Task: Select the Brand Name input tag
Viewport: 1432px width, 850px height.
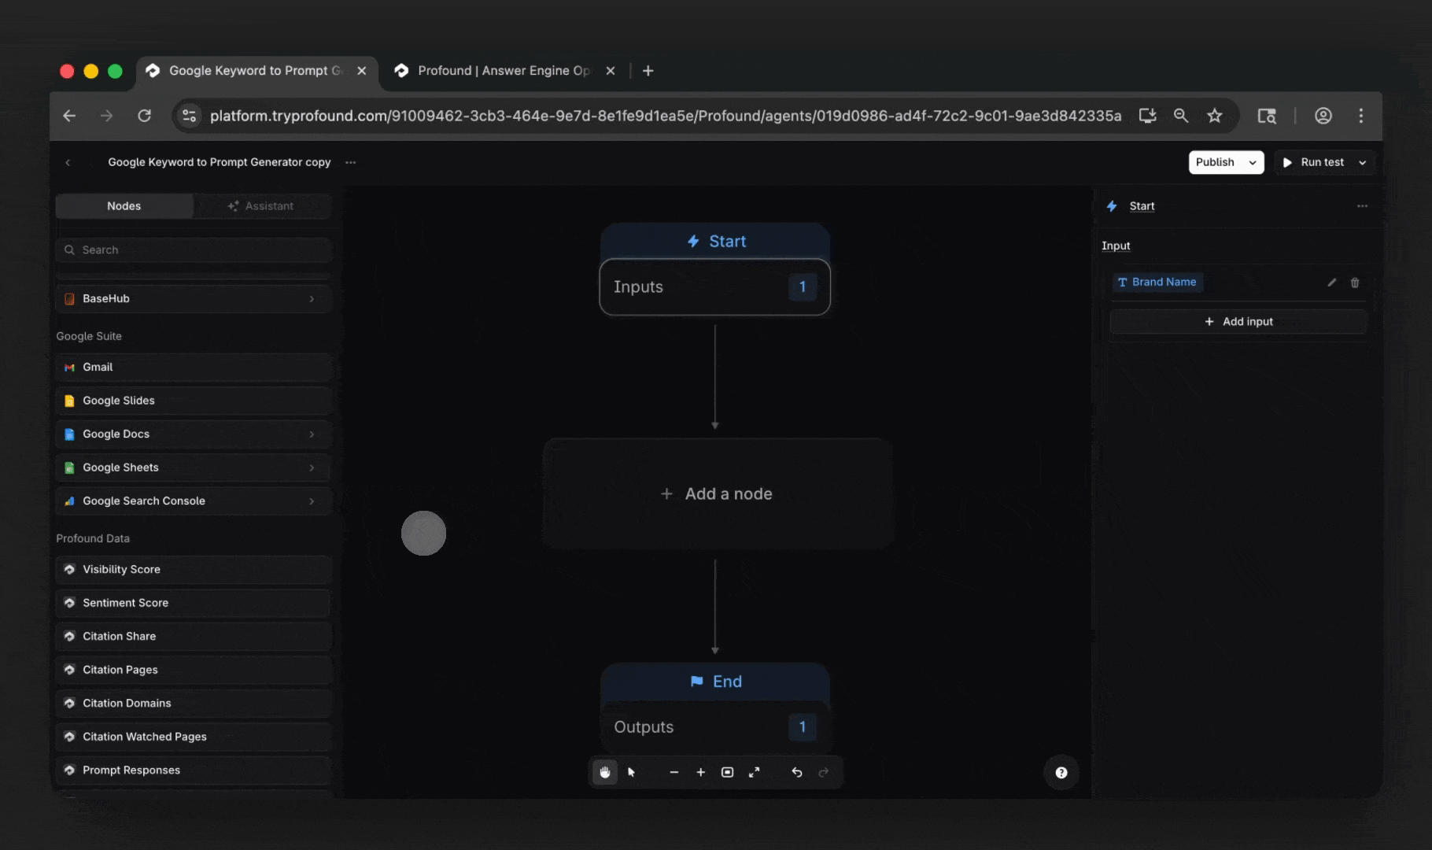Action: click(x=1157, y=283)
